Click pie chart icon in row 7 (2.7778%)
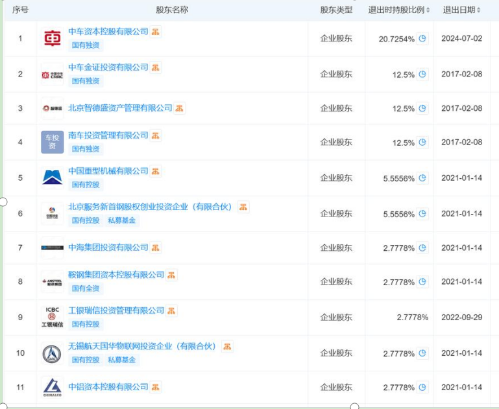Viewport: 499px width, 409px height. tap(422, 248)
